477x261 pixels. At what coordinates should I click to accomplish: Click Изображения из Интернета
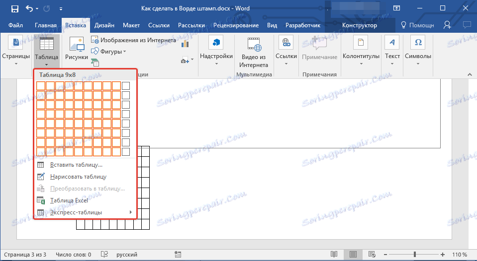pos(133,40)
